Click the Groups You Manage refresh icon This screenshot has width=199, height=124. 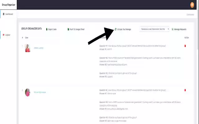tap(115, 29)
